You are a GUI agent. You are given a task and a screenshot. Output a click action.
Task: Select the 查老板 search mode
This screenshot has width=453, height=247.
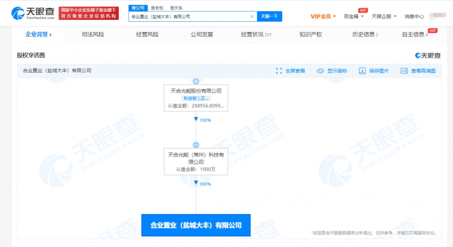coord(157,8)
